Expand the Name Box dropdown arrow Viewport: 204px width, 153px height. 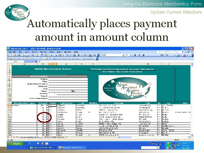[26, 61]
